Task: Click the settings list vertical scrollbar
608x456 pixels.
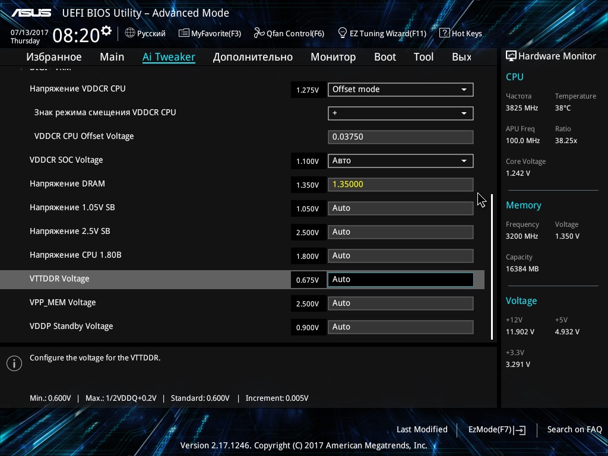Action: click(x=492, y=267)
